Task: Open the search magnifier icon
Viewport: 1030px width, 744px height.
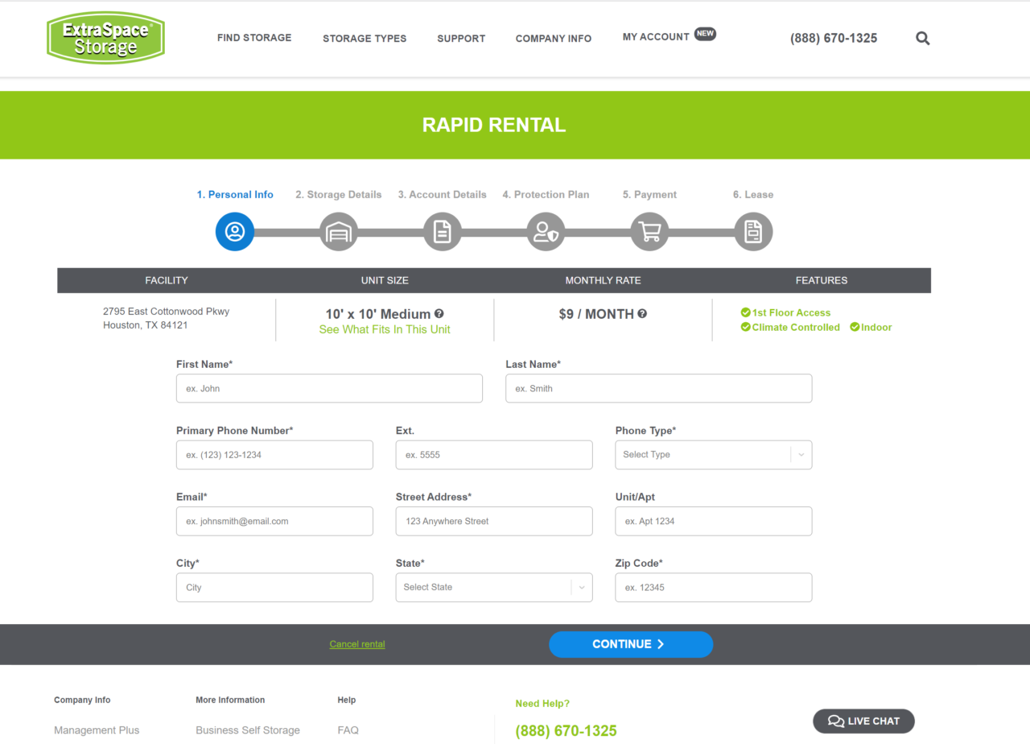Action: [x=922, y=38]
